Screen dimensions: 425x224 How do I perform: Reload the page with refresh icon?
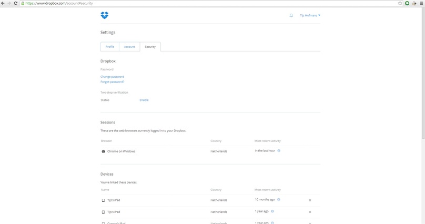pos(15,3)
